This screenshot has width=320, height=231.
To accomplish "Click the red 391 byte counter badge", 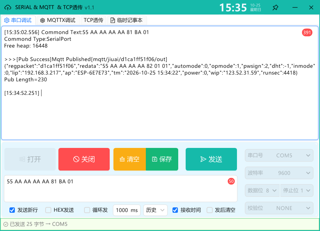I will click(307, 32).
